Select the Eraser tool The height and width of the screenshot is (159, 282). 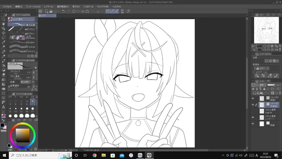(3, 75)
